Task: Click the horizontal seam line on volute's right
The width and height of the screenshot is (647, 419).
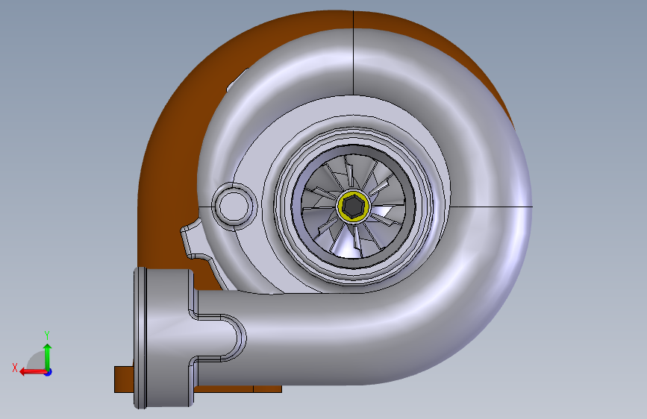Action: click(x=491, y=207)
